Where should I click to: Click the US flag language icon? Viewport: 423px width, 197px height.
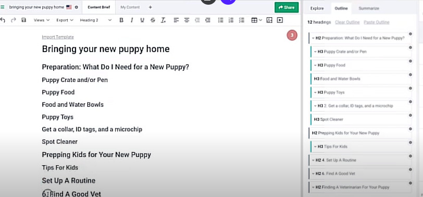point(69,7)
